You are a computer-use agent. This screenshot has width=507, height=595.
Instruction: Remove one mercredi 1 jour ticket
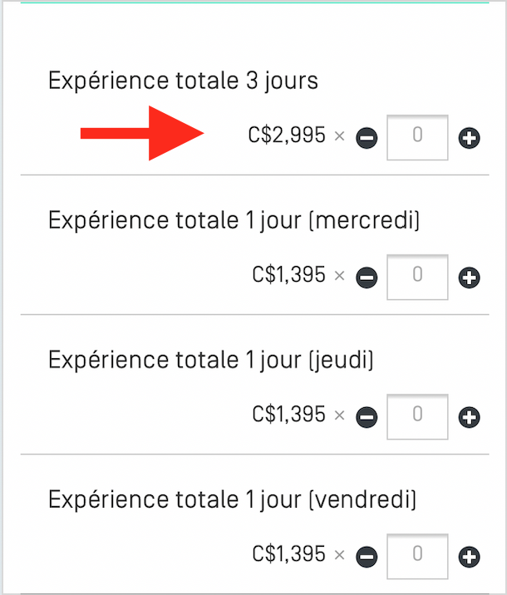click(367, 278)
